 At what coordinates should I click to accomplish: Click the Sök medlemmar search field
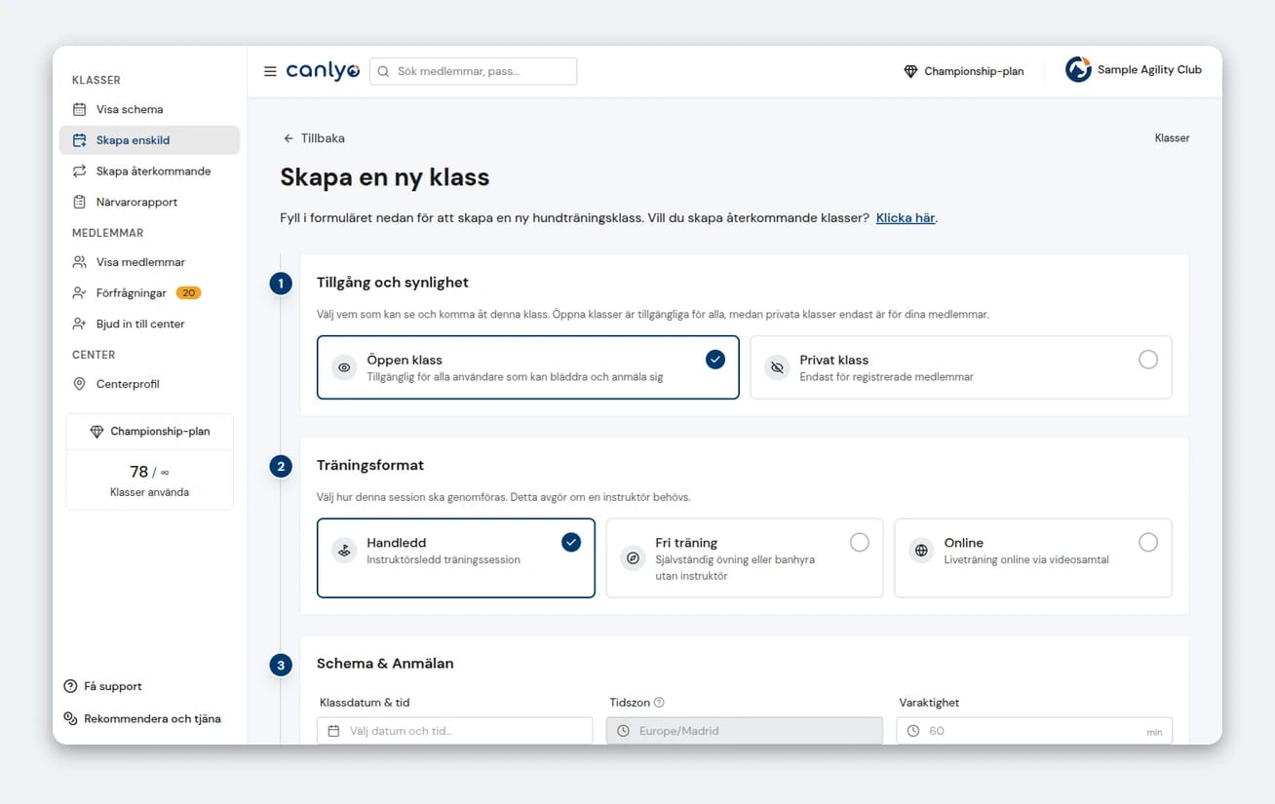pyautogui.click(x=473, y=71)
